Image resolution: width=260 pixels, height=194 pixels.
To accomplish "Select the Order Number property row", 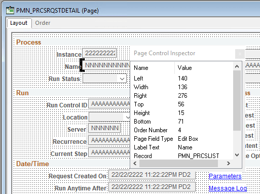I will [182, 130].
